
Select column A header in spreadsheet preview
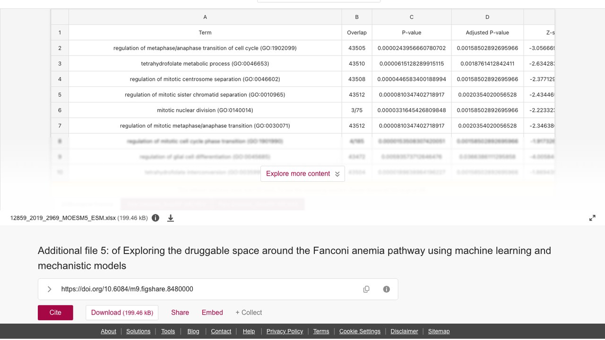[x=205, y=17]
